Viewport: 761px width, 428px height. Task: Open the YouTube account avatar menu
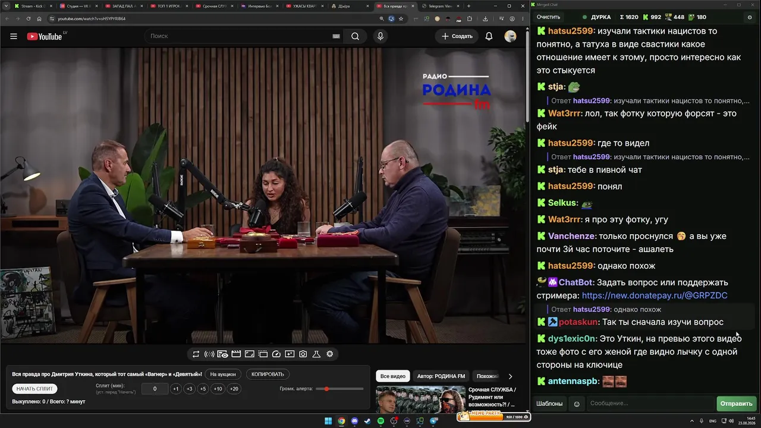click(510, 36)
